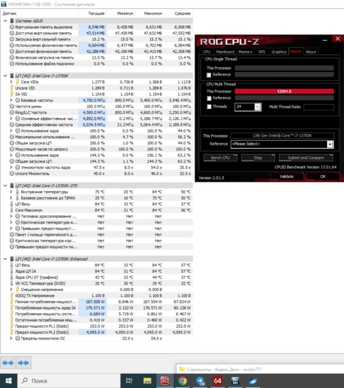The height and width of the screenshot is (388, 344).
Task: Open the AIDA64 taskbar icon
Action: [217, 381]
